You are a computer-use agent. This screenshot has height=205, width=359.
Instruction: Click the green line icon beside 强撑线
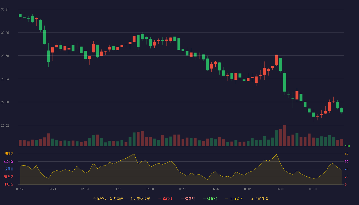tap(204, 199)
